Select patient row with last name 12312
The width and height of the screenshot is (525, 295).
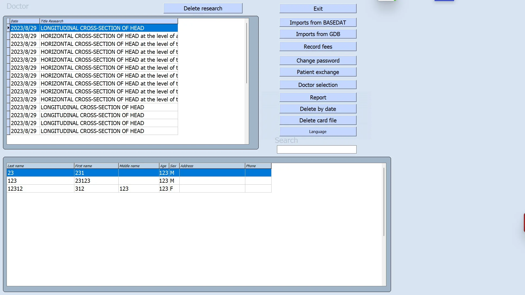40,188
